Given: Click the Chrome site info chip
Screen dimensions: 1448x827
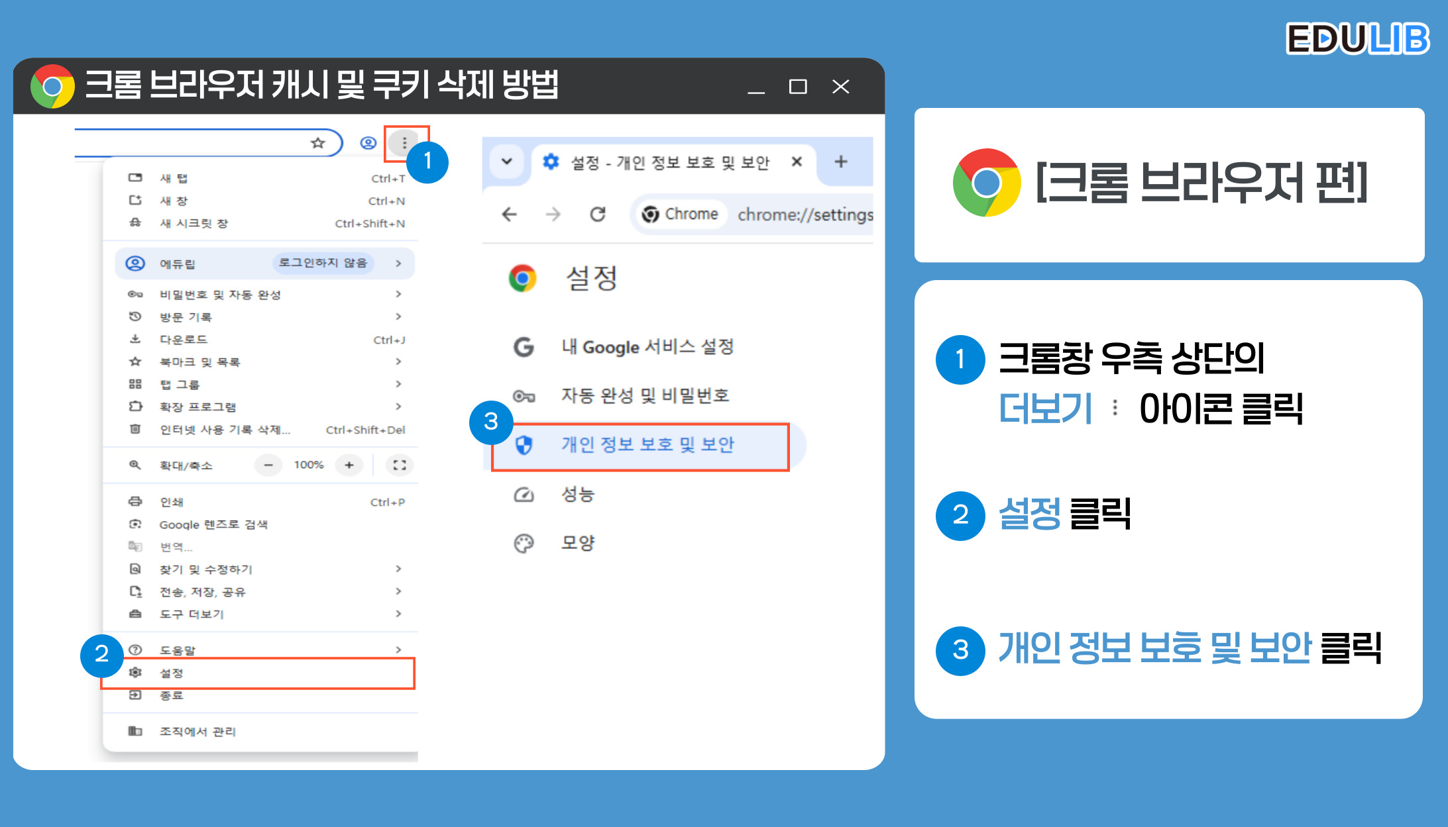Looking at the screenshot, I should coord(681,215).
